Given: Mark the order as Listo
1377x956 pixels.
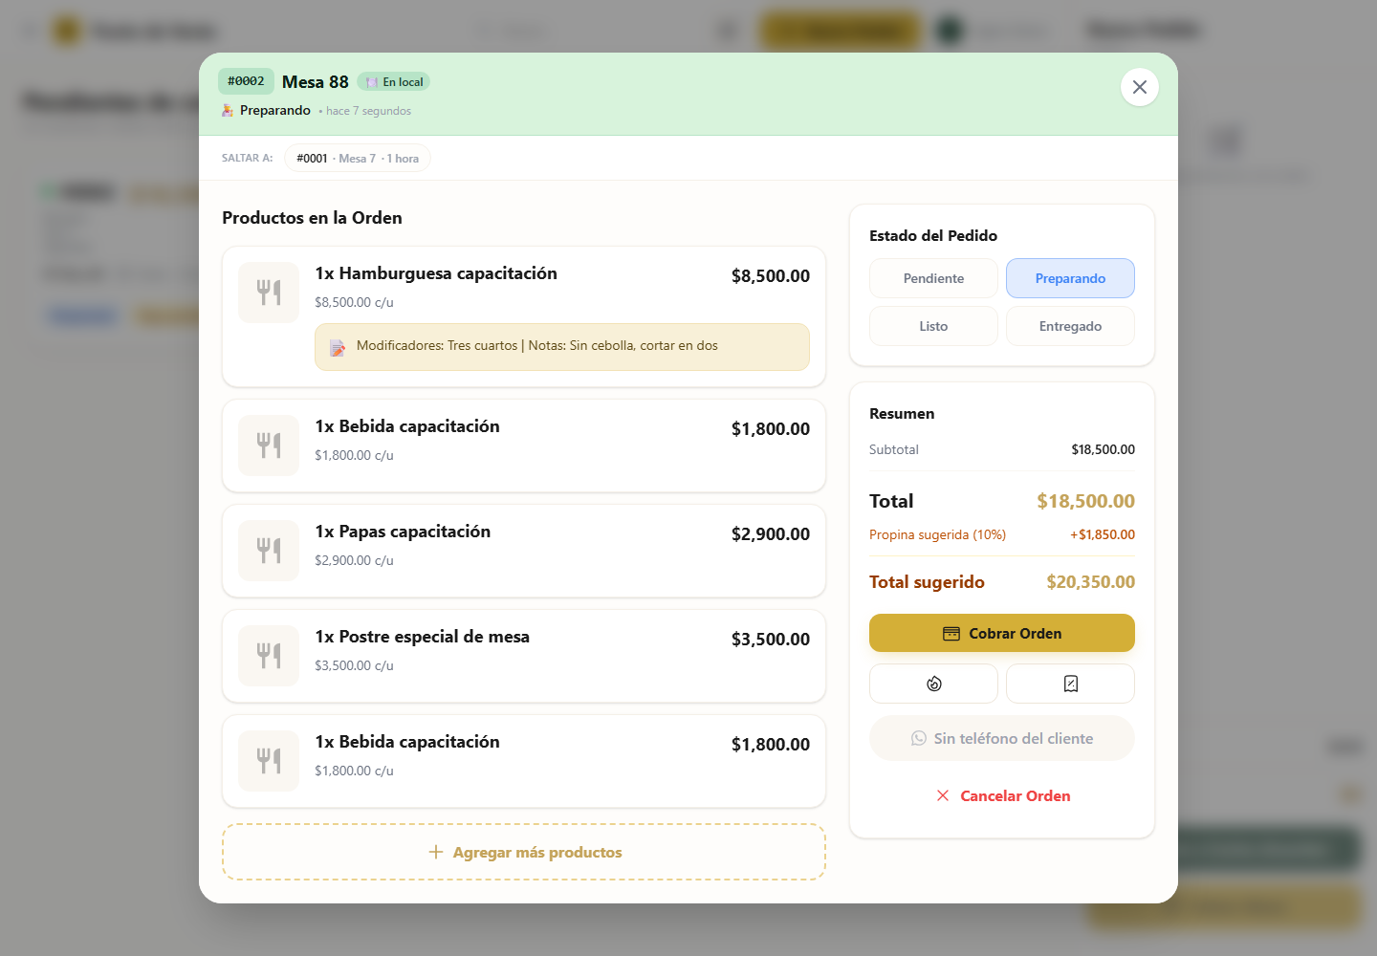Looking at the screenshot, I should click(x=933, y=326).
